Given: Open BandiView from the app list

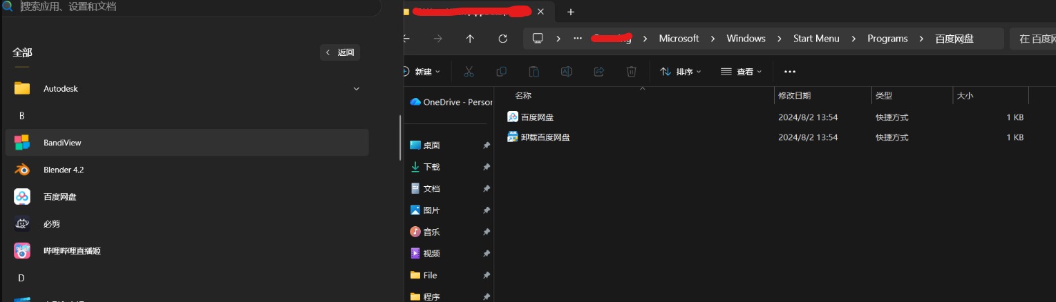Looking at the screenshot, I should pyautogui.click(x=187, y=143).
